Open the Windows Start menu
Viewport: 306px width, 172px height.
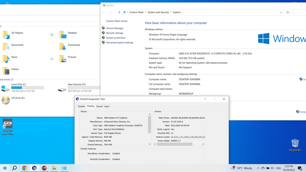(5, 168)
